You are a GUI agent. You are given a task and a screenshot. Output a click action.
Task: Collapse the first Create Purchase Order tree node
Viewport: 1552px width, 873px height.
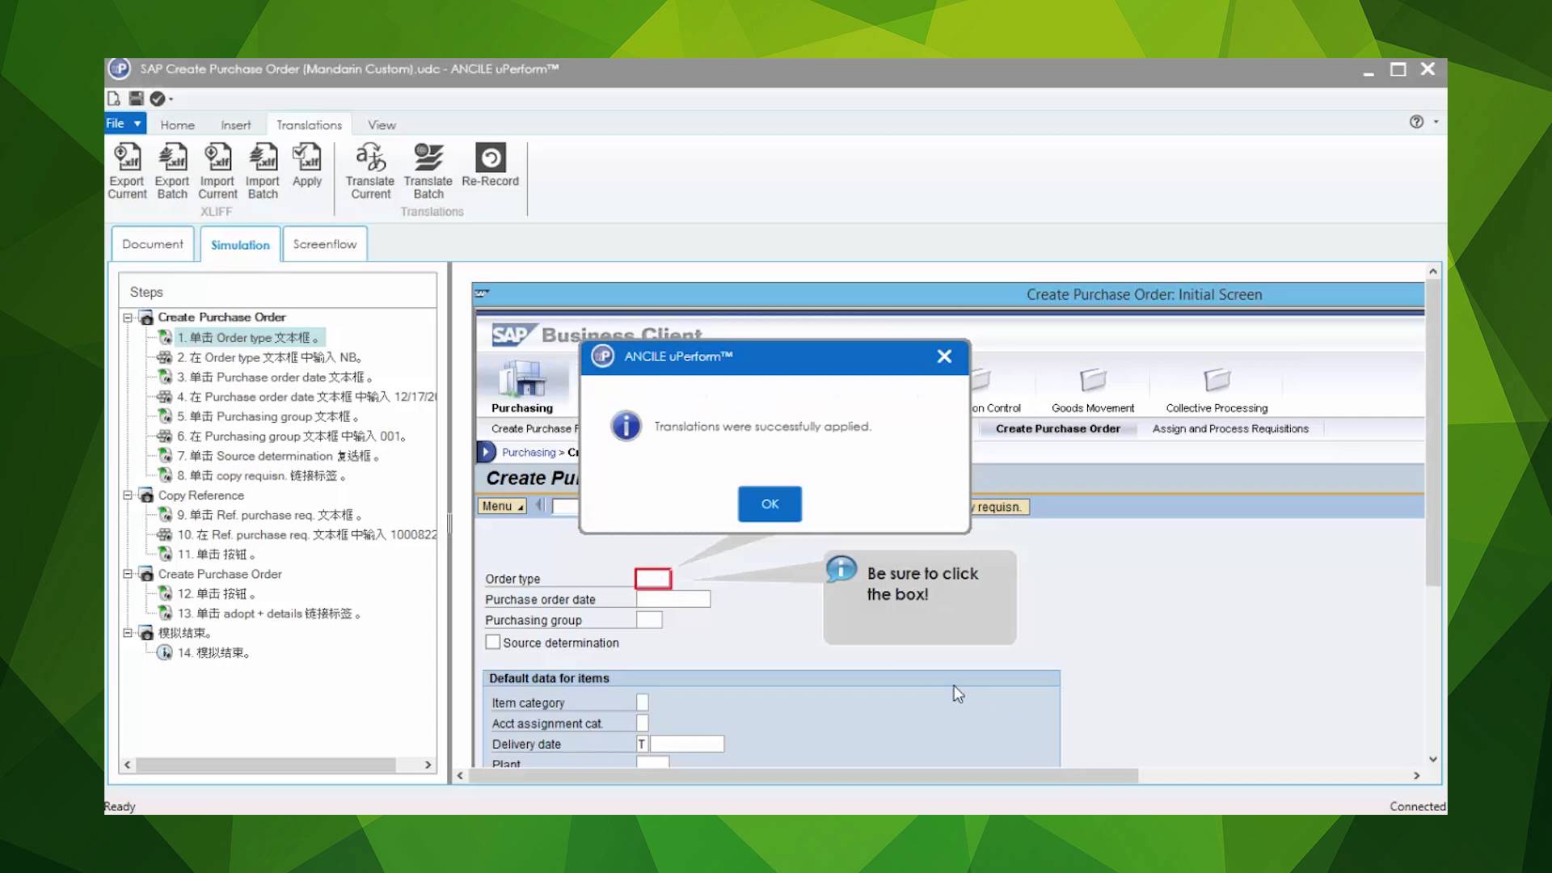click(x=128, y=318)
